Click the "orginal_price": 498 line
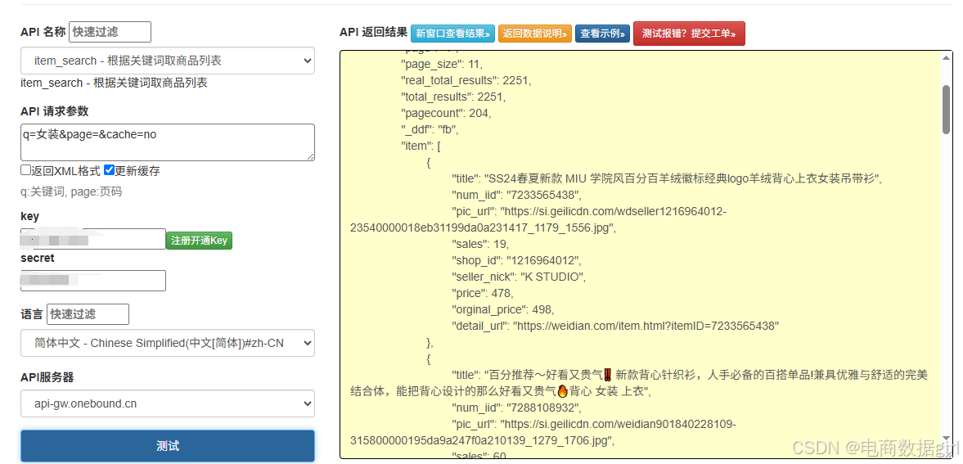The width and height of the screenshot is (963, 464). coord(503,309)
